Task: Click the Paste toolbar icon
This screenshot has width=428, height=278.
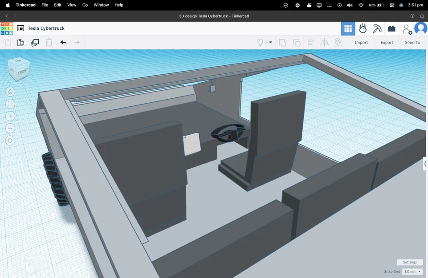Action: tap(20, 43)
